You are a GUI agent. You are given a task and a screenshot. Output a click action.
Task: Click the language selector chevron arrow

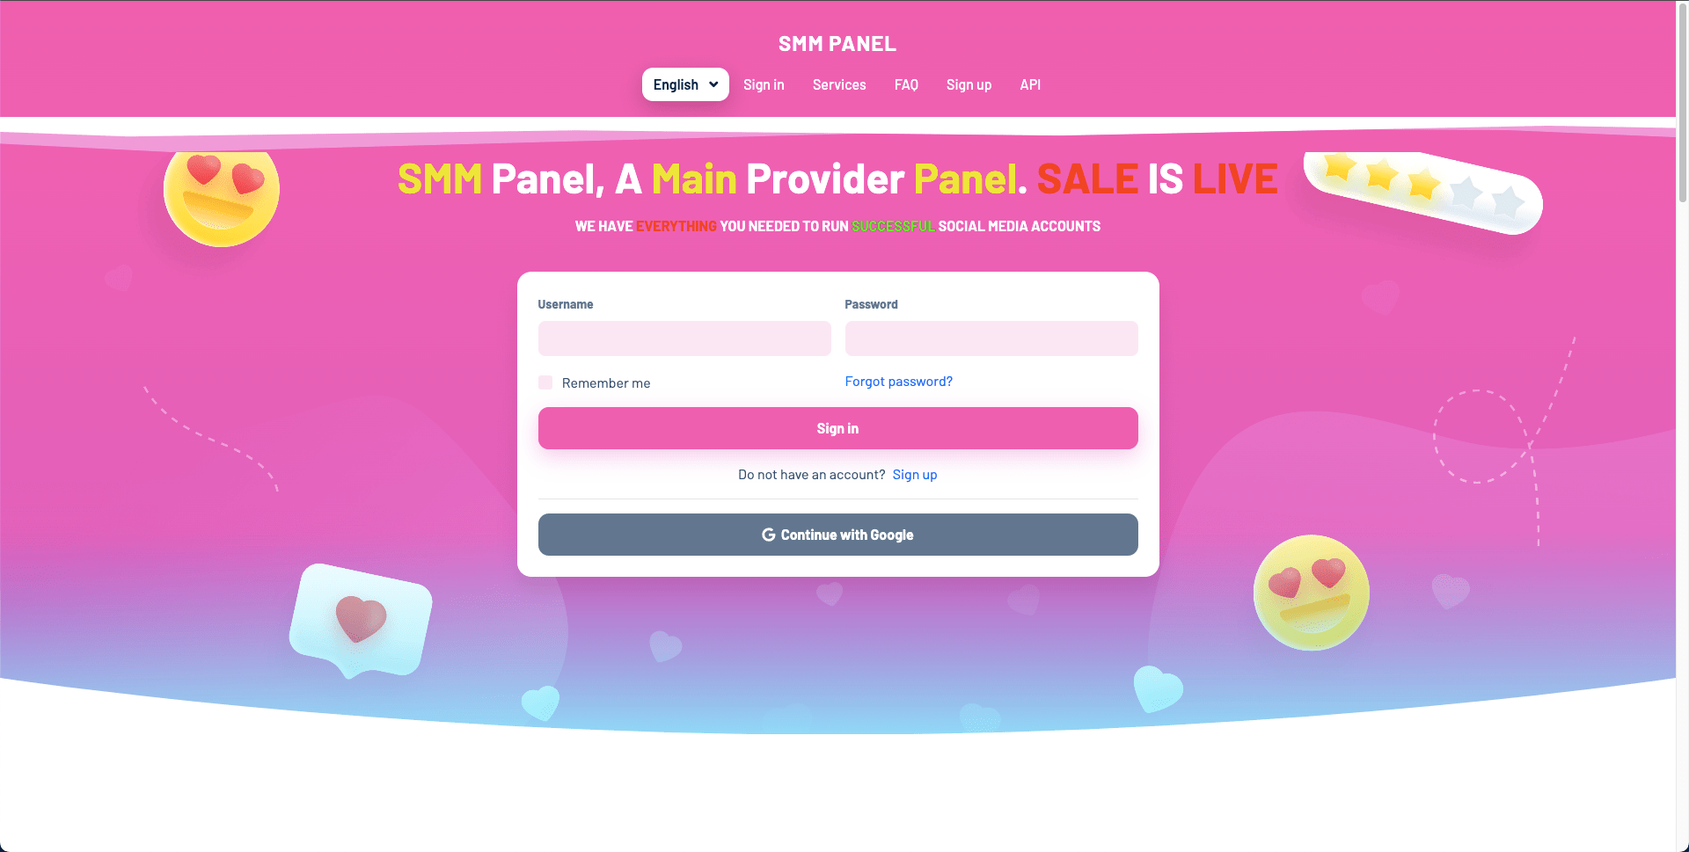713,84
